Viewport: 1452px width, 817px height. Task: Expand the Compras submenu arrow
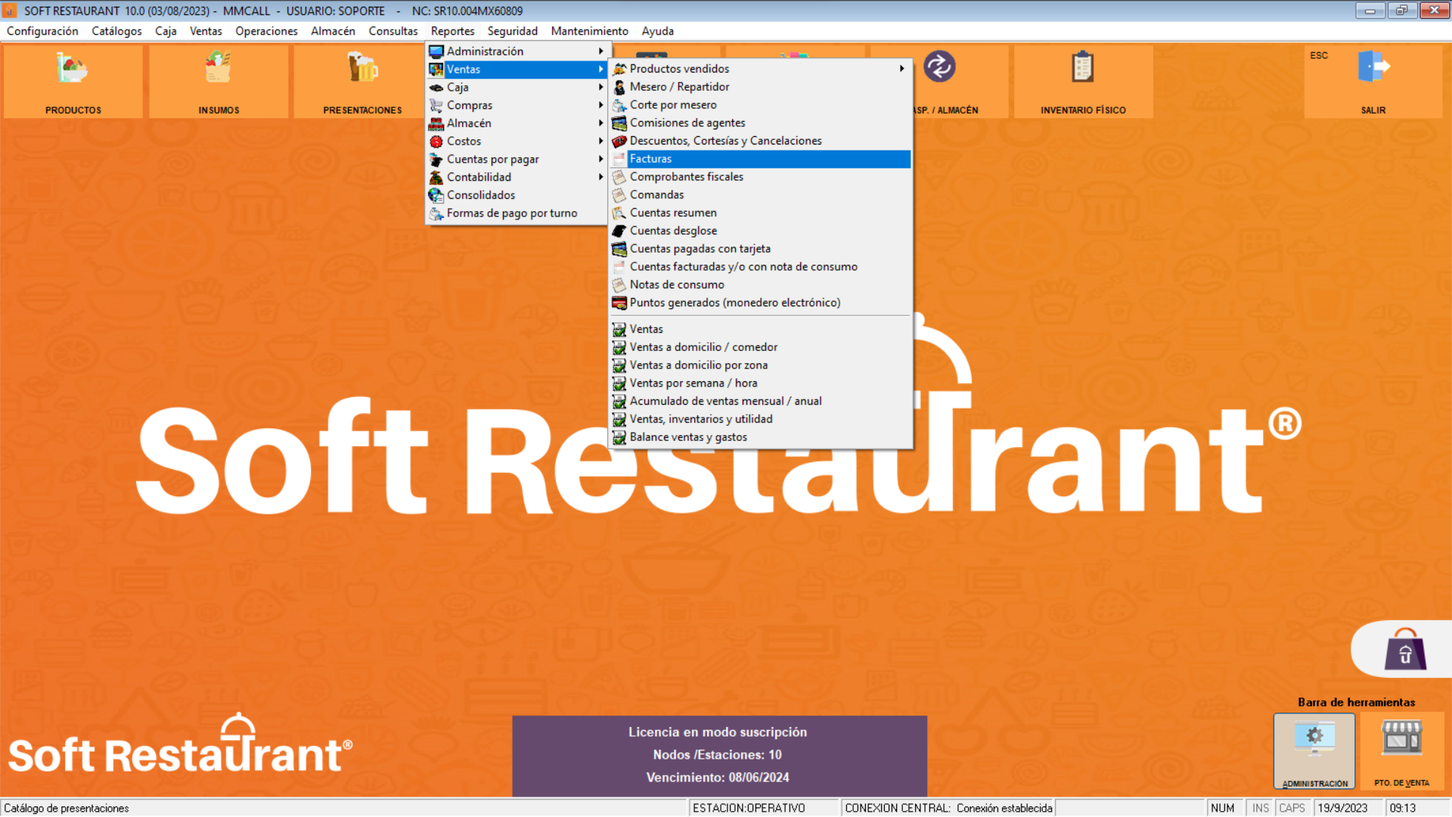[x=601, y=105]
